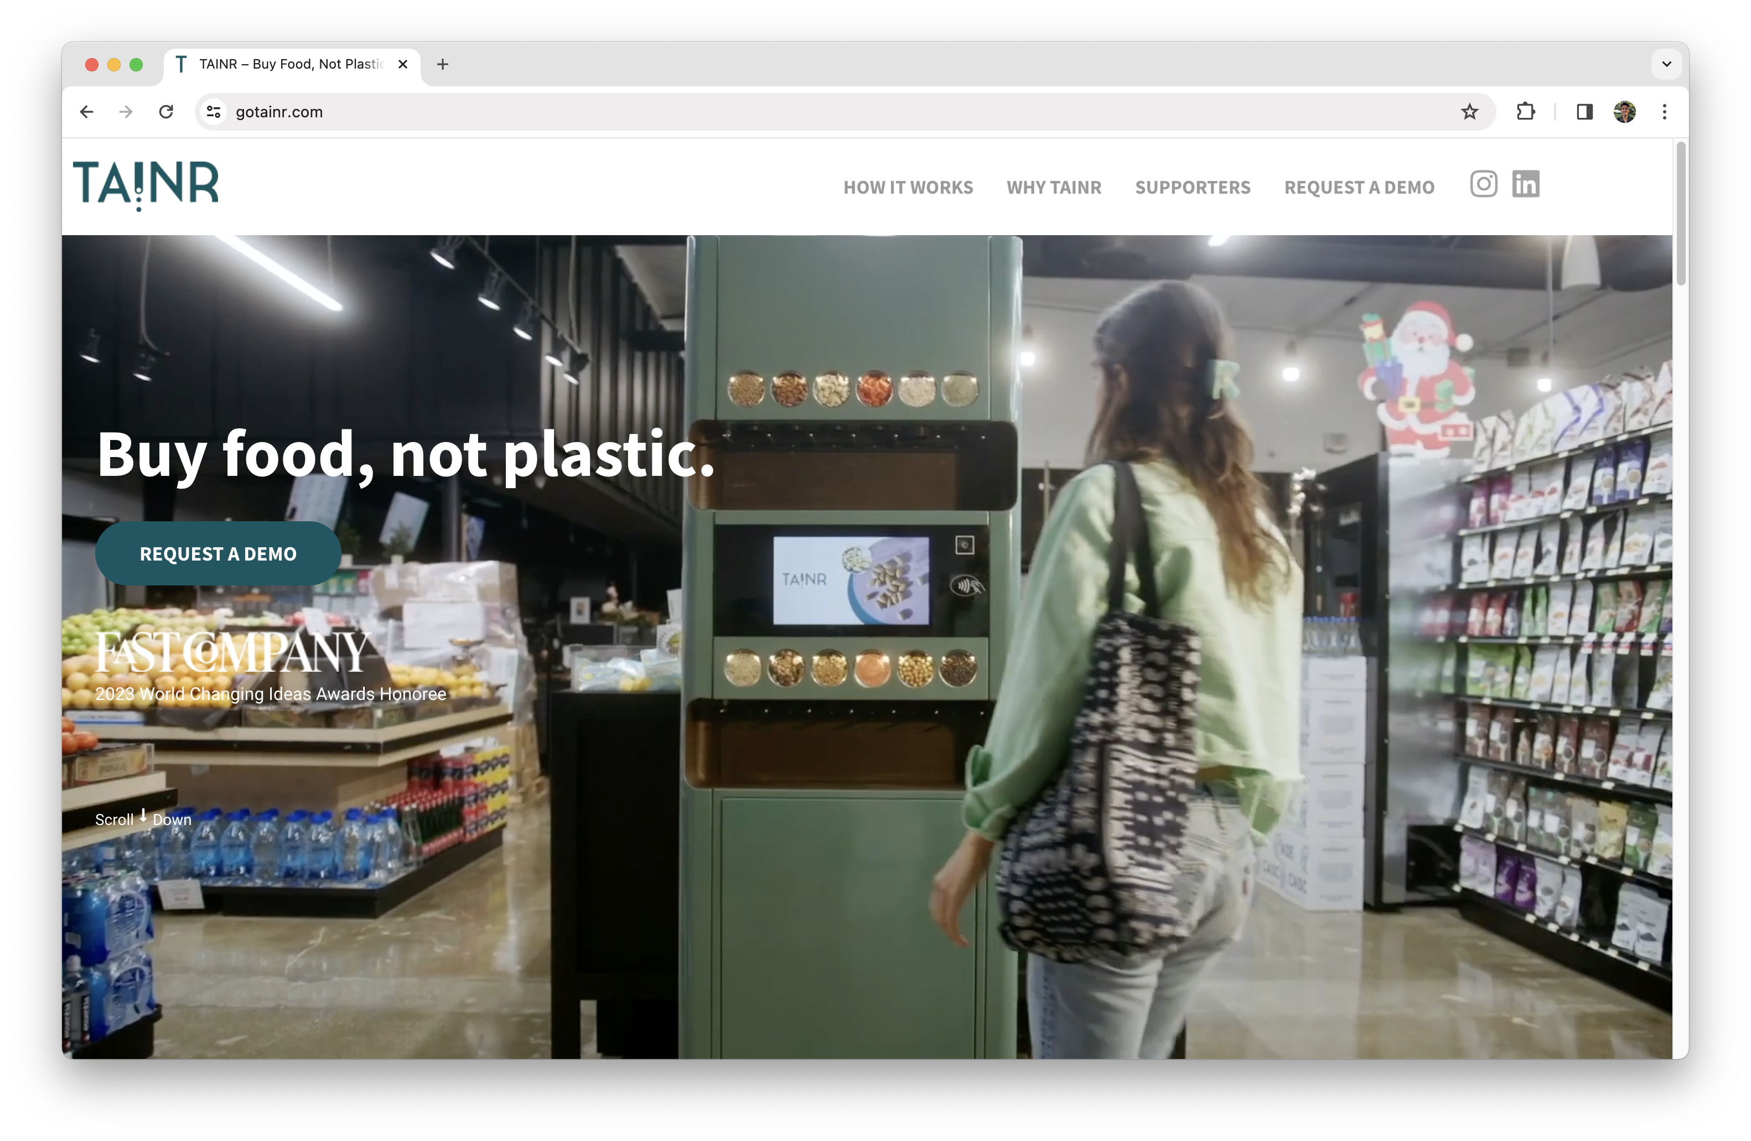Screen dimensions: 1751x1141
Task: Open TAINR Instagram page icon
Action: 1483,184
